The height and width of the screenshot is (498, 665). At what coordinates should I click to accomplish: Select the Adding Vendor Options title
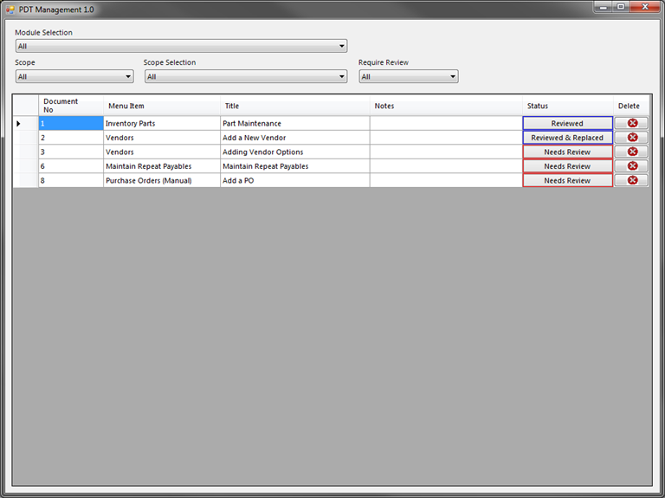pos(294,152)
